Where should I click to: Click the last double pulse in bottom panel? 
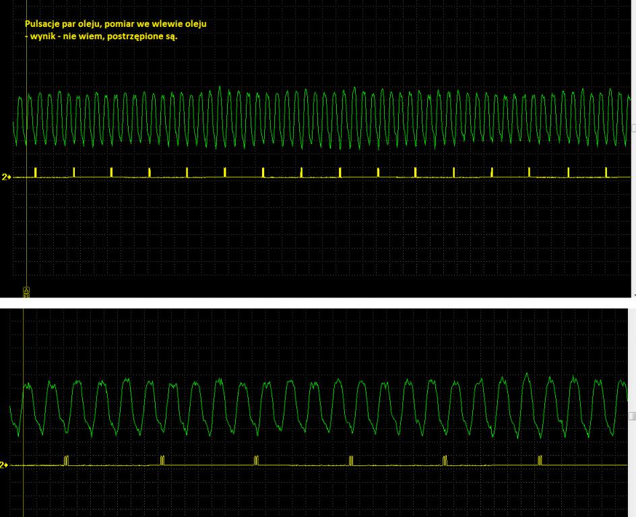(540, 460)
